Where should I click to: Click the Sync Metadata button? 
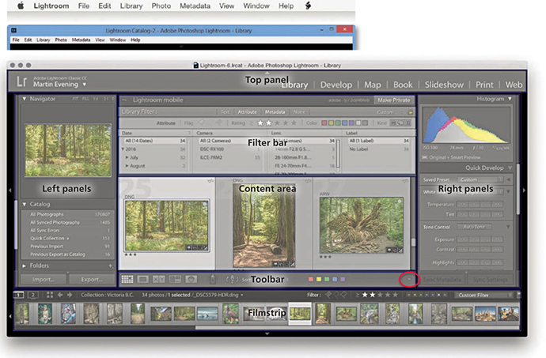(x=442, y=280)
